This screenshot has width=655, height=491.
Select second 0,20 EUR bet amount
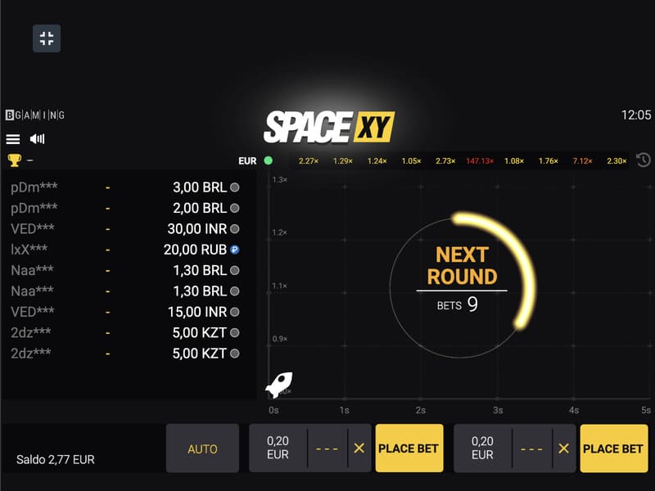482,448
